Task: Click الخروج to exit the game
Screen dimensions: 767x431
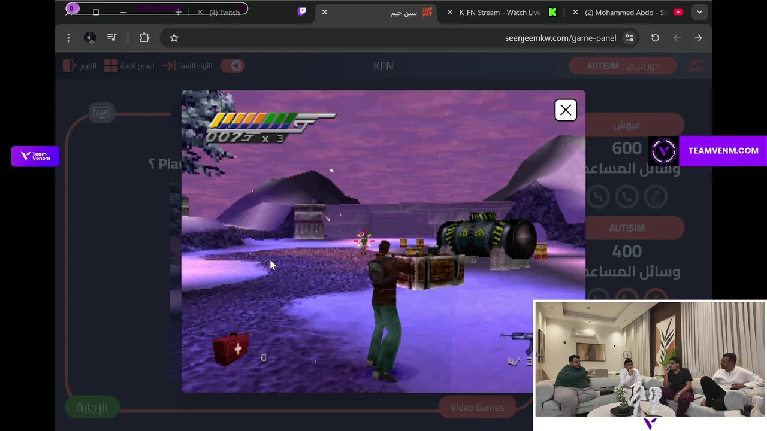Action: click(80, 66)
